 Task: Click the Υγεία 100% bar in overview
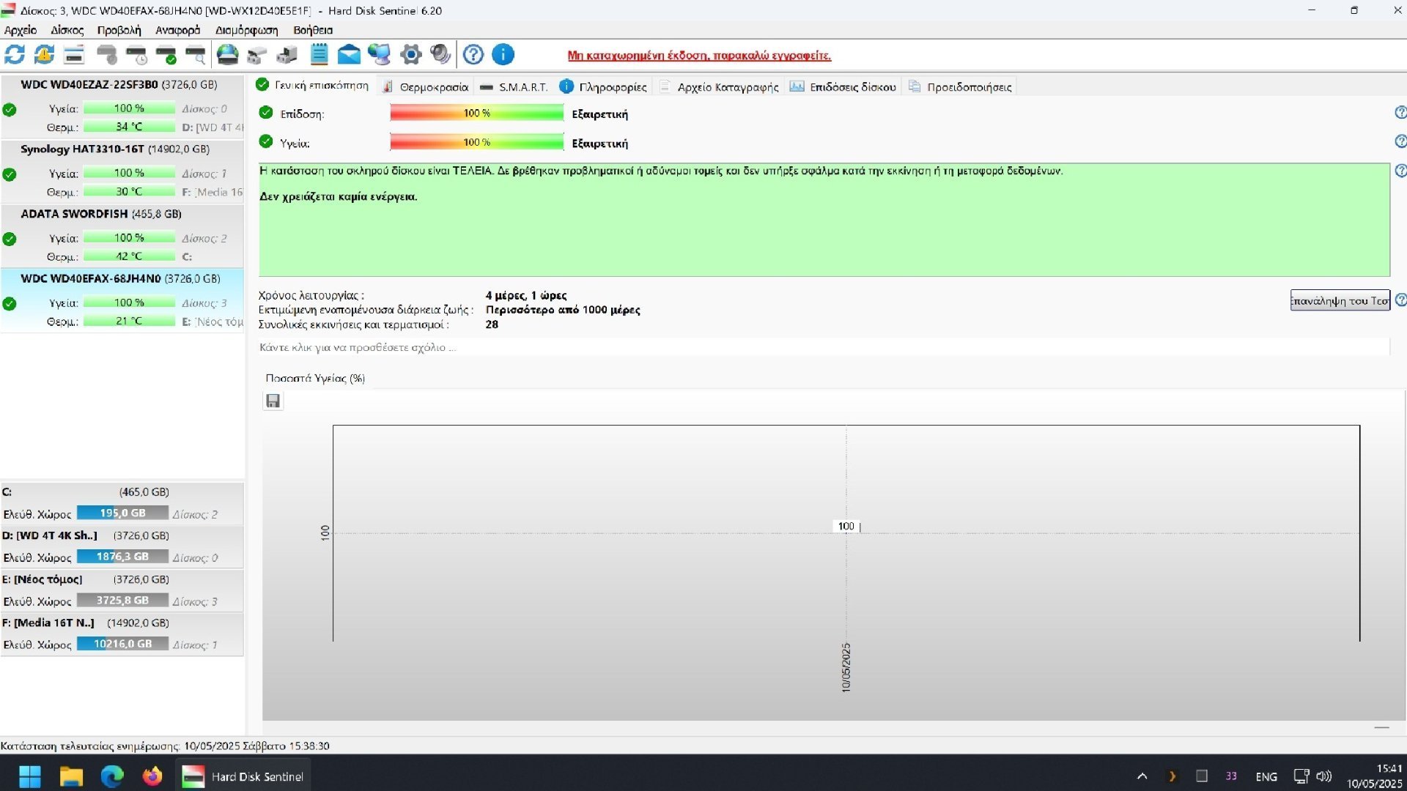[477, 142]
